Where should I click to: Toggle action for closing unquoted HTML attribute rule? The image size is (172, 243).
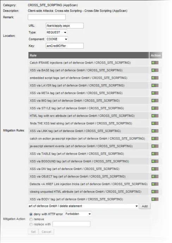[x=155, y=192]
